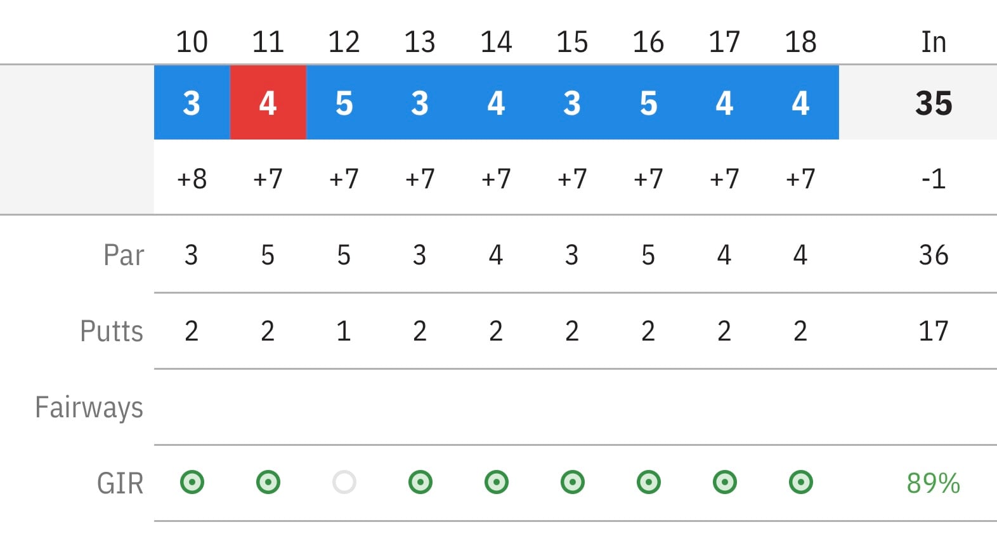Click the Fairways row label

(x=89, y=408)
